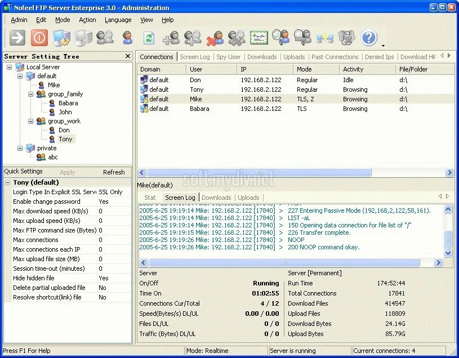This screenshot has width=459, height=358.
Task: Open the Mode menu
Action: click(63, 20)
